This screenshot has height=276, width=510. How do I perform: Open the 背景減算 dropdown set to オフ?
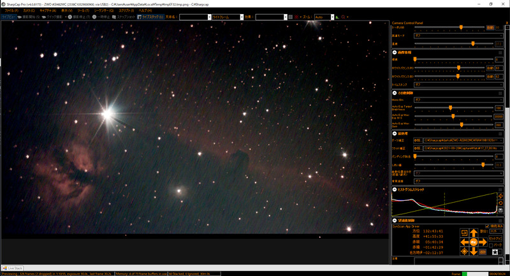pyautogui.click(x=458, y=181)
